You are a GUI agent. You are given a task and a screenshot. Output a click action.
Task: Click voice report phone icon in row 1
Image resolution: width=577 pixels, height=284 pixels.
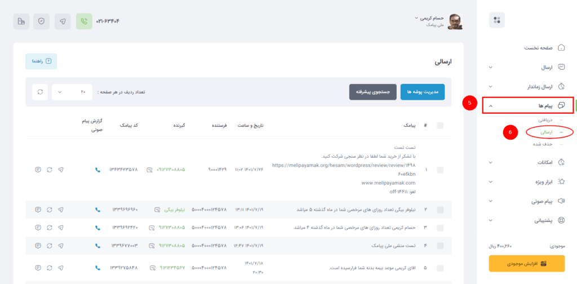click(x=97, y=170)
